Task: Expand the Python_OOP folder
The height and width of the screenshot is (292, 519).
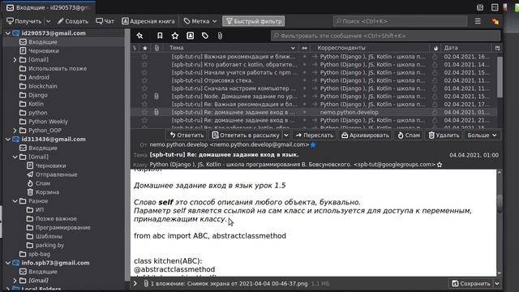Action: coord(15,131)
